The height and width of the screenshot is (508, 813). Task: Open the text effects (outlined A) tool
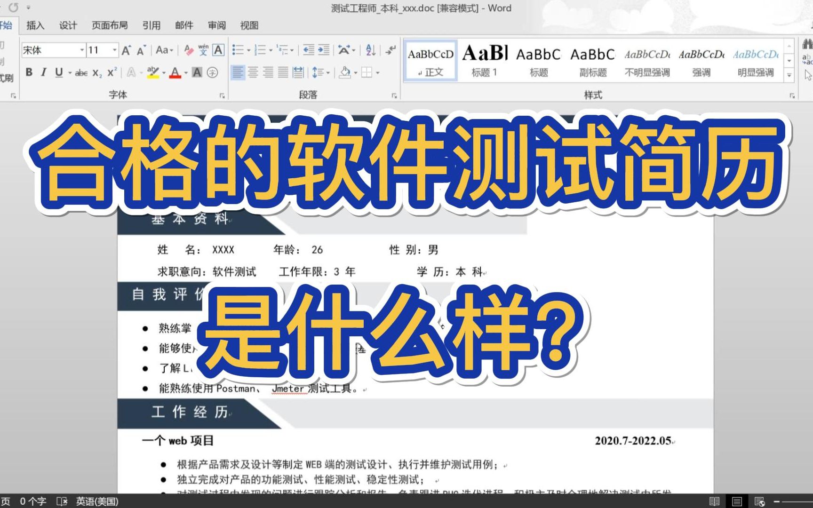pos(131,72)
